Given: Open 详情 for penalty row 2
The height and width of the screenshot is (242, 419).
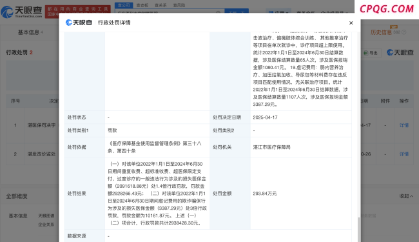Looking at the screenshot, I should coord(404,154).
